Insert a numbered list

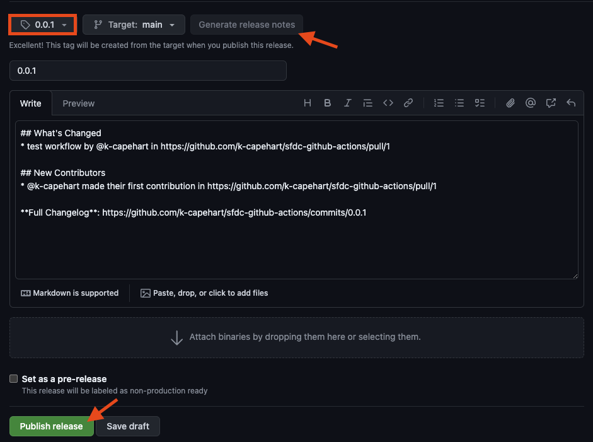pos(439,103)
